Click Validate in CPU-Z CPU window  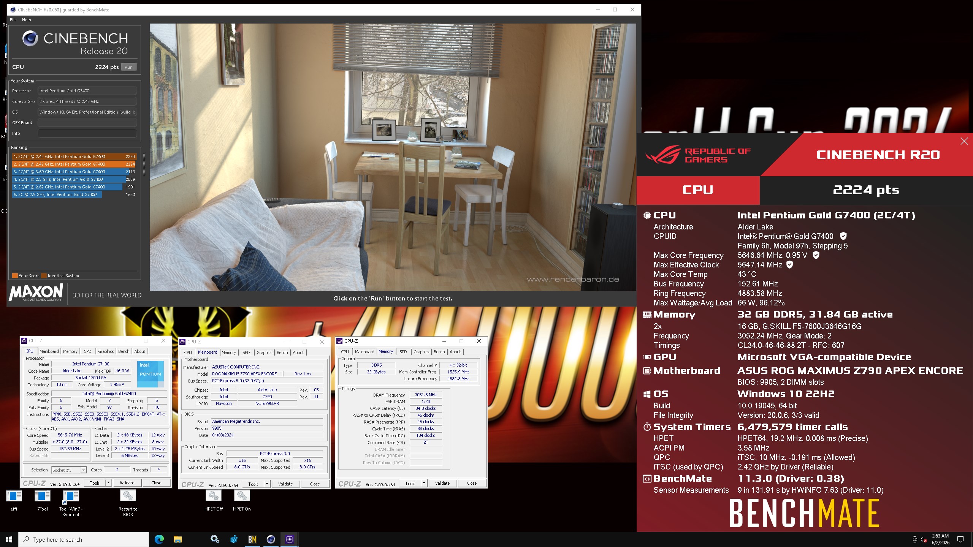tap(127, 483)
